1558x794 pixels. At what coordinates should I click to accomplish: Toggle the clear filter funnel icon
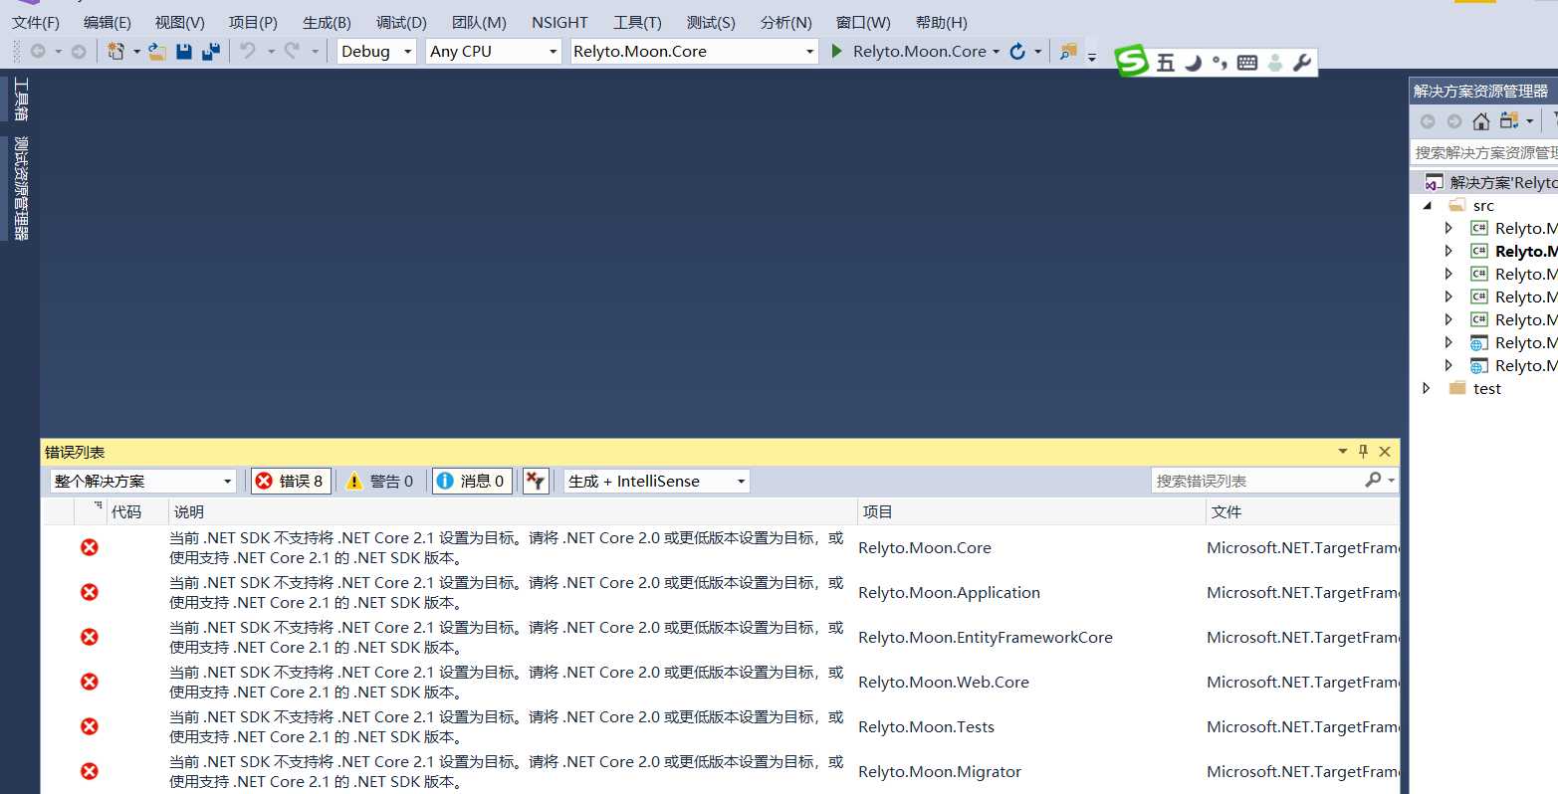536,481
